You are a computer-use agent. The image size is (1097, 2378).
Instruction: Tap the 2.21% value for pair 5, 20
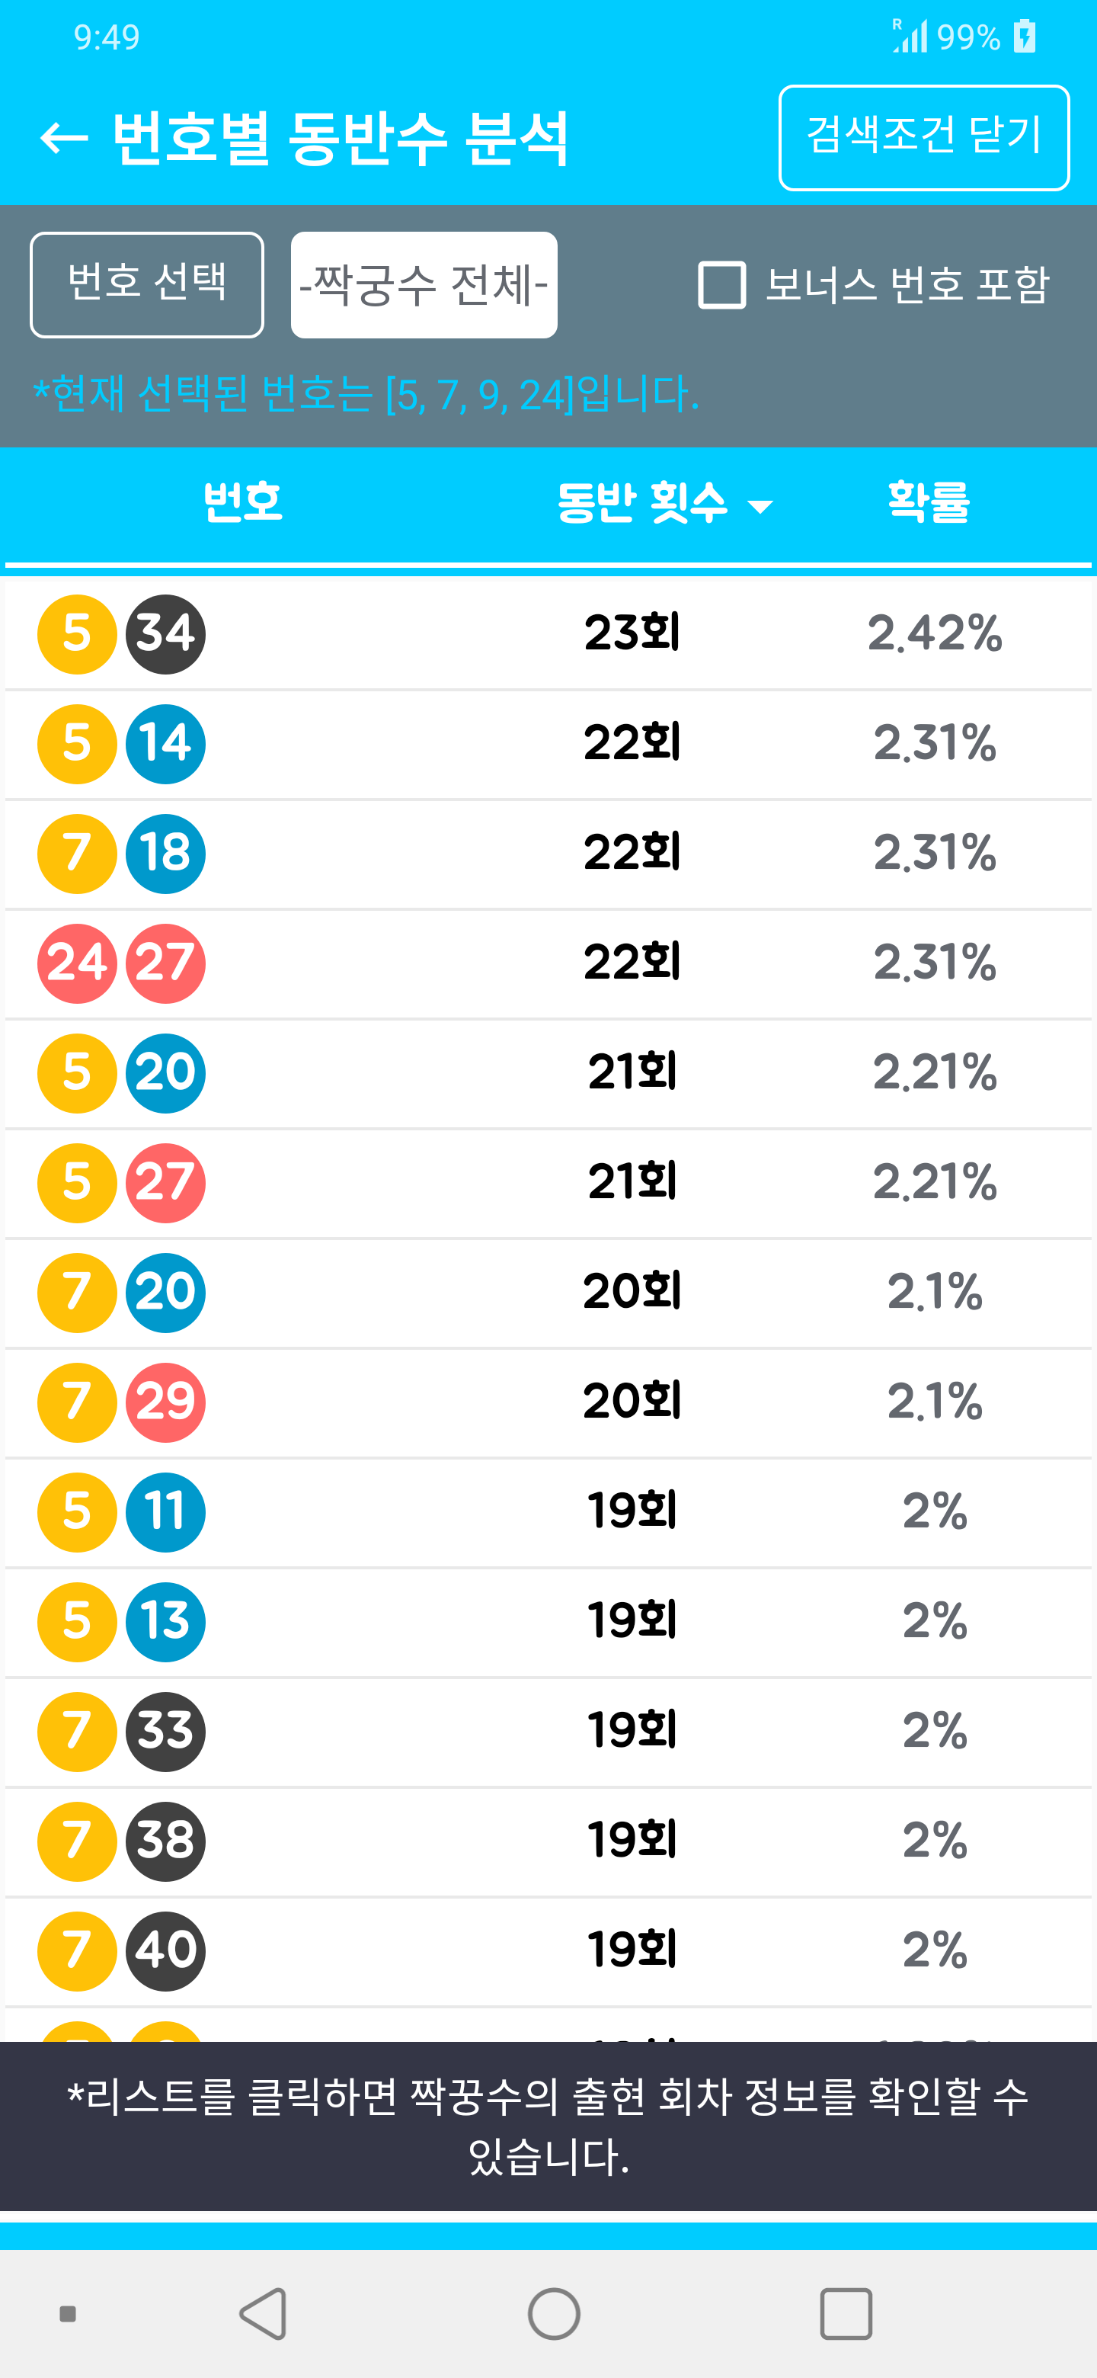coord(935,1072)
